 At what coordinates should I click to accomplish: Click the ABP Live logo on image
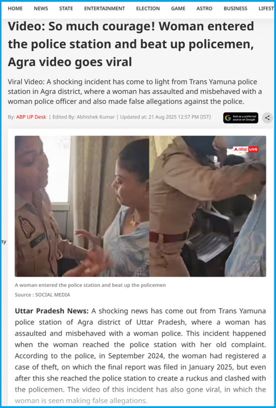[x=246, y=149]
